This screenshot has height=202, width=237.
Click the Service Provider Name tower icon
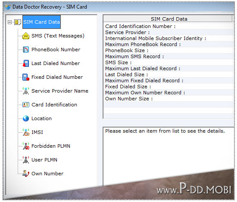26,91
